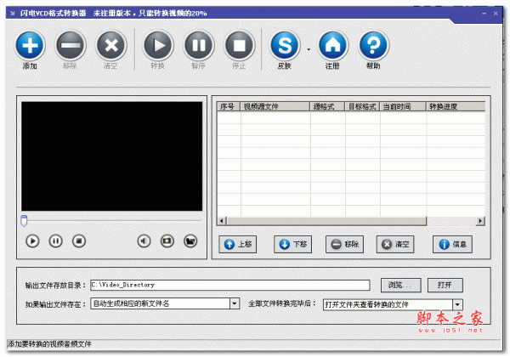Viewport: 510px width, 357px height.
Task: Click the 打开 (Open) button
Action: point(445,285)
